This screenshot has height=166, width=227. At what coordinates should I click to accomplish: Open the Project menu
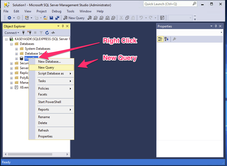[x=41, y=11]
